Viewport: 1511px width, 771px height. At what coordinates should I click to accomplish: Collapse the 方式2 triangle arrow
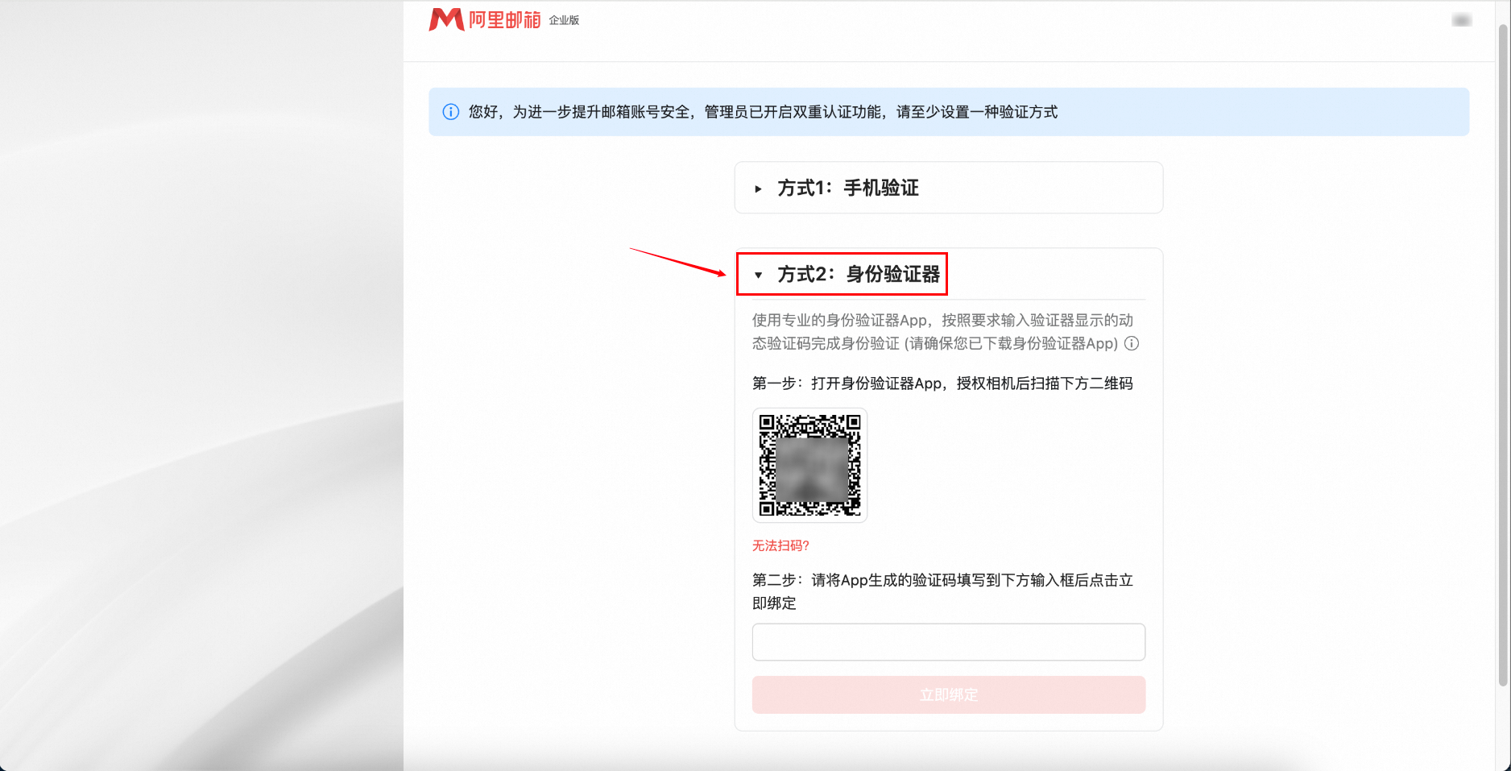[x=758, y=275]
